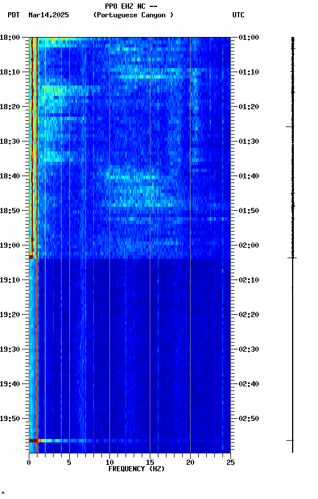318x499 pixels.
Task: Click the 01:30 UTC time label
Action: pyautogui.click(x=249, y=141)
